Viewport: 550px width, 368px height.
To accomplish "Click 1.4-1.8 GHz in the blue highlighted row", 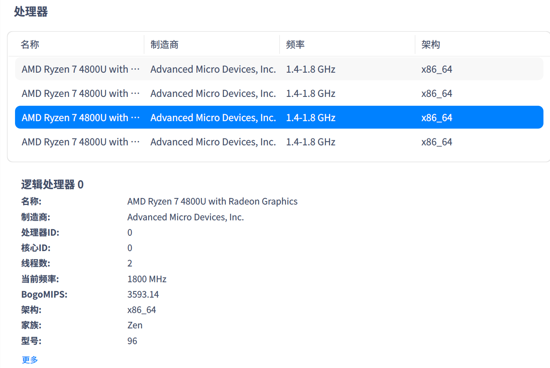I will pyautogui.click(x=310, y=118).
